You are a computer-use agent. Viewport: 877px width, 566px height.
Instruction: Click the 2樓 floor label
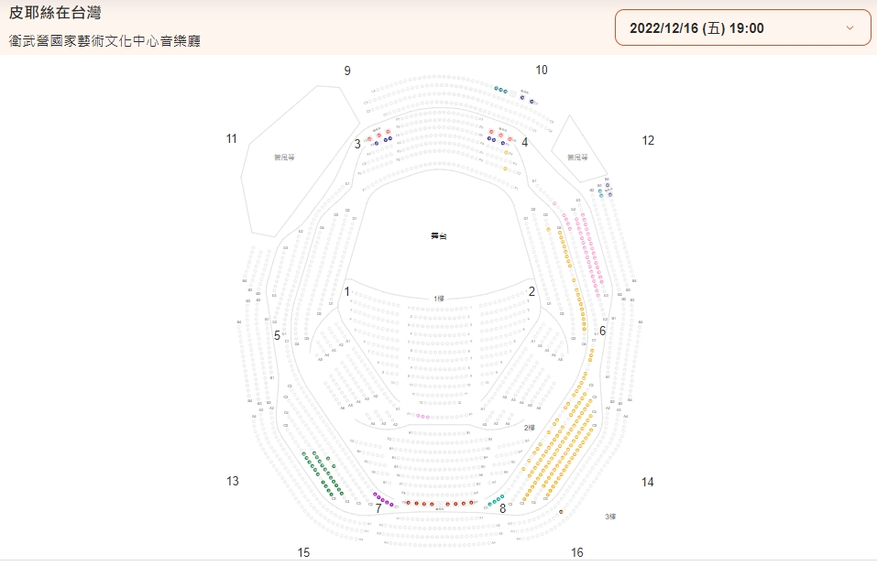[x=529, y=428]
